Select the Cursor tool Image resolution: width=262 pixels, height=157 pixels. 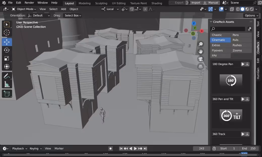pos(7,33)
